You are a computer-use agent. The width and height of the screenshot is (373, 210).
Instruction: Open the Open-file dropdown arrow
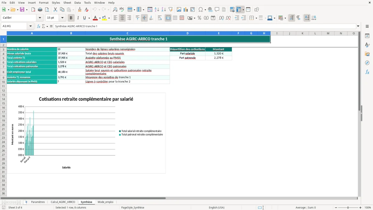[17, 10]
